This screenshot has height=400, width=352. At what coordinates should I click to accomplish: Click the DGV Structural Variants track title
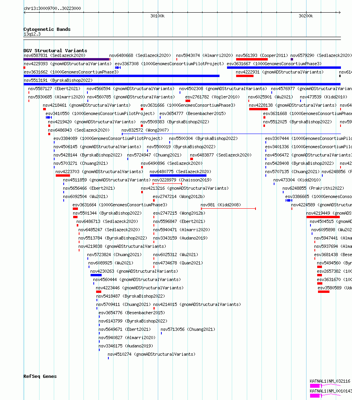coord(55,51)
